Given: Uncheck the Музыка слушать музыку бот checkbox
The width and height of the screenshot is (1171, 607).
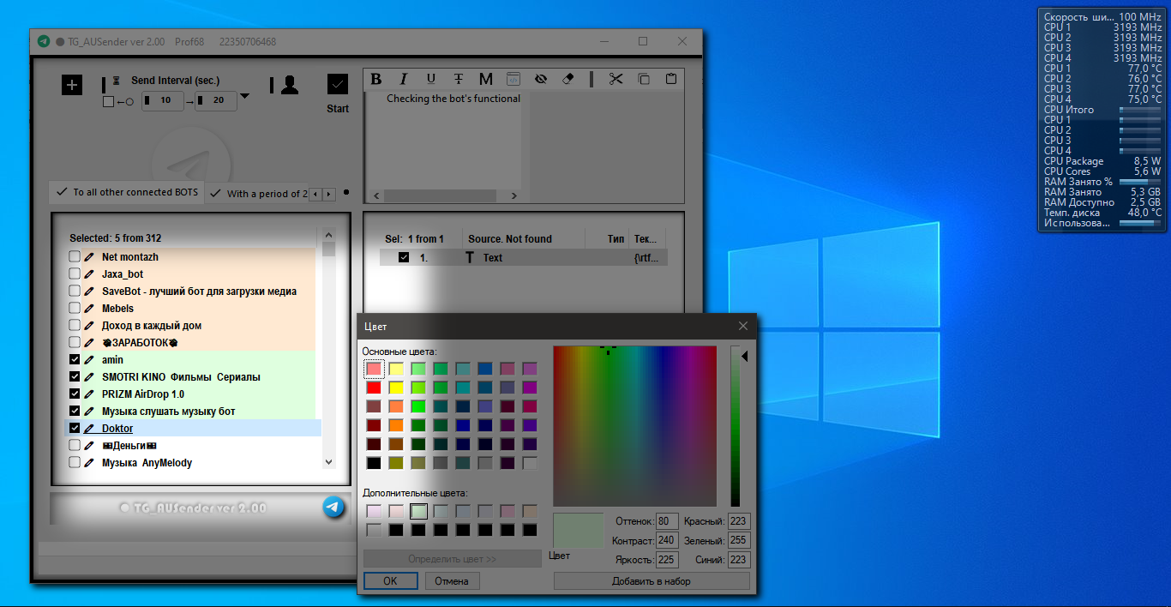Looking at the screenshot, I should coord(75,412).
